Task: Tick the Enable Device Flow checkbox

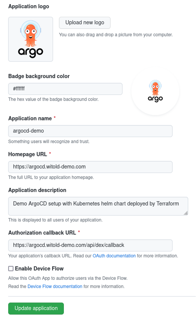Action: click(x=11, y=269)
